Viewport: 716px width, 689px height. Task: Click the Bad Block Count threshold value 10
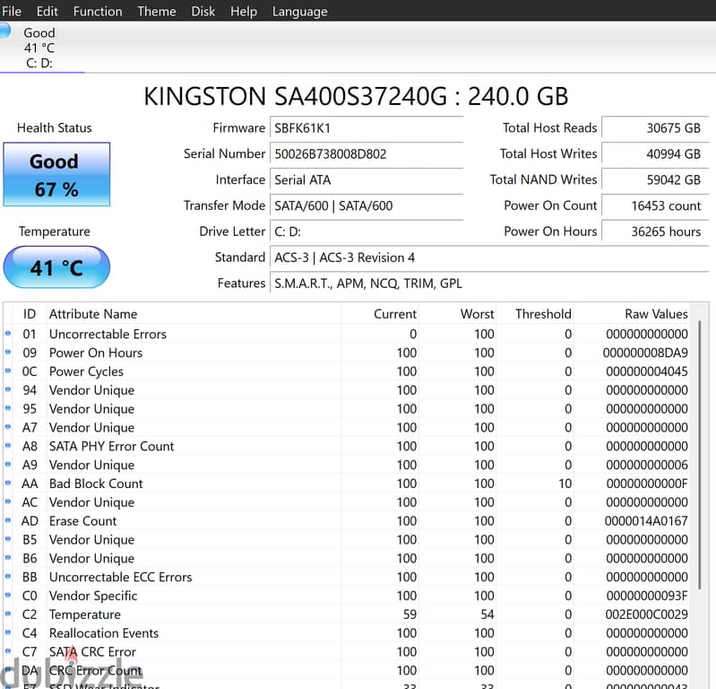[x=565, y=484]
